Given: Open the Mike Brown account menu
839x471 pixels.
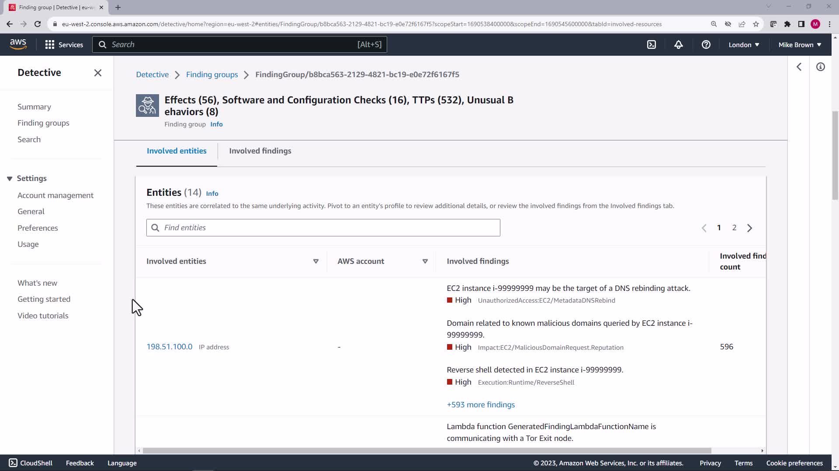Looking at the screenshot, I should [799, 44].
